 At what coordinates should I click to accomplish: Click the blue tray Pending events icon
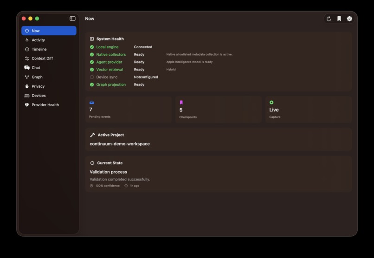coord(92,103)
